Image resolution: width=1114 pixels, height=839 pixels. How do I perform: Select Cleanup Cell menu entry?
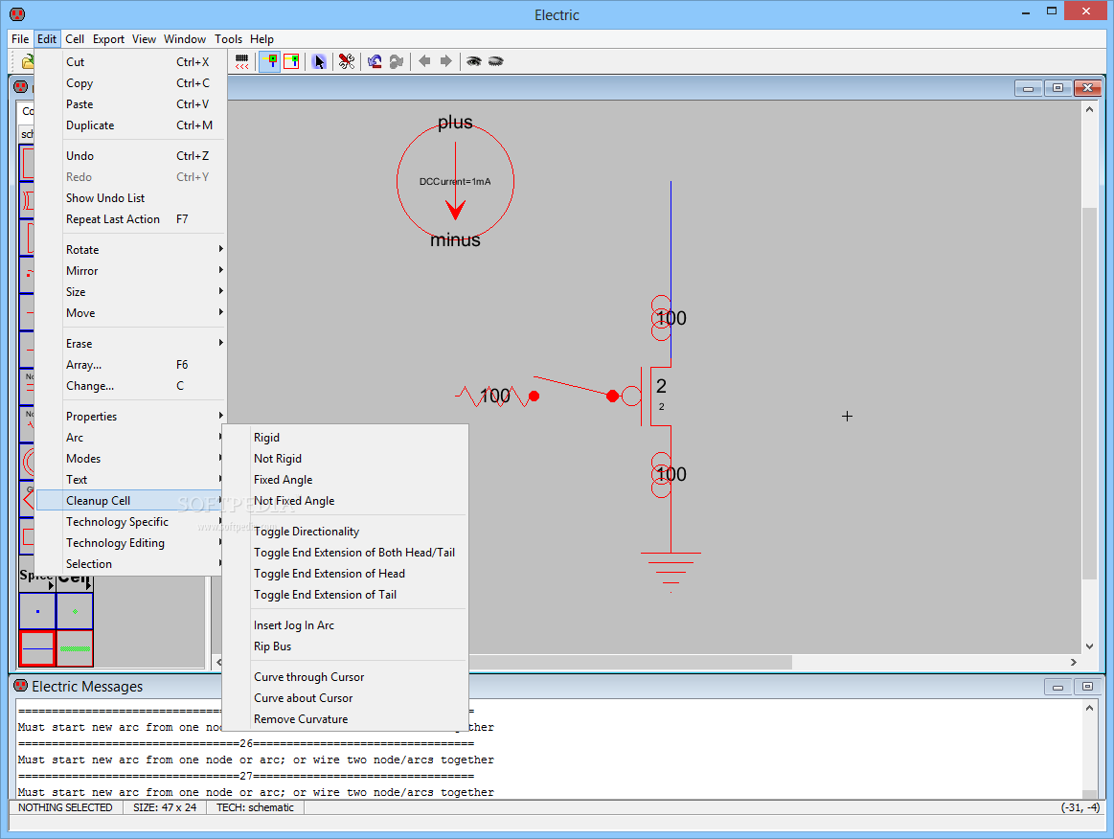tap(130, 500)
